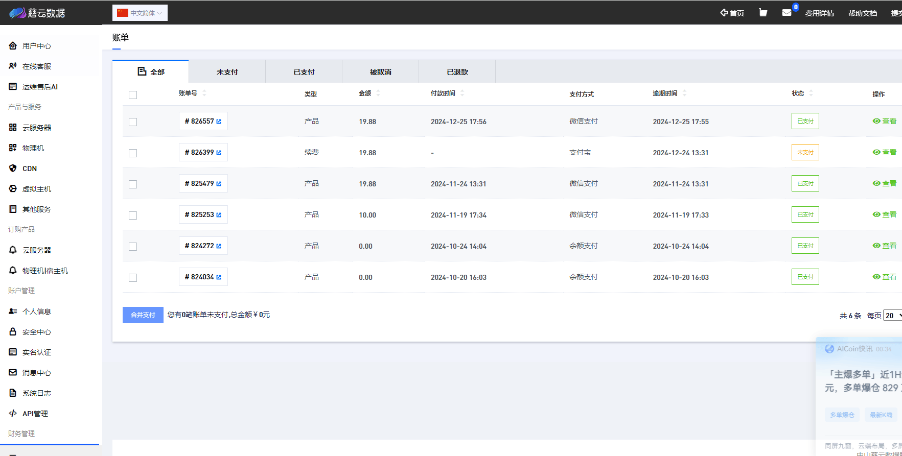902x456 pixels.
Task: Check the box for bill 826399
Action: [x=133, y=153]
